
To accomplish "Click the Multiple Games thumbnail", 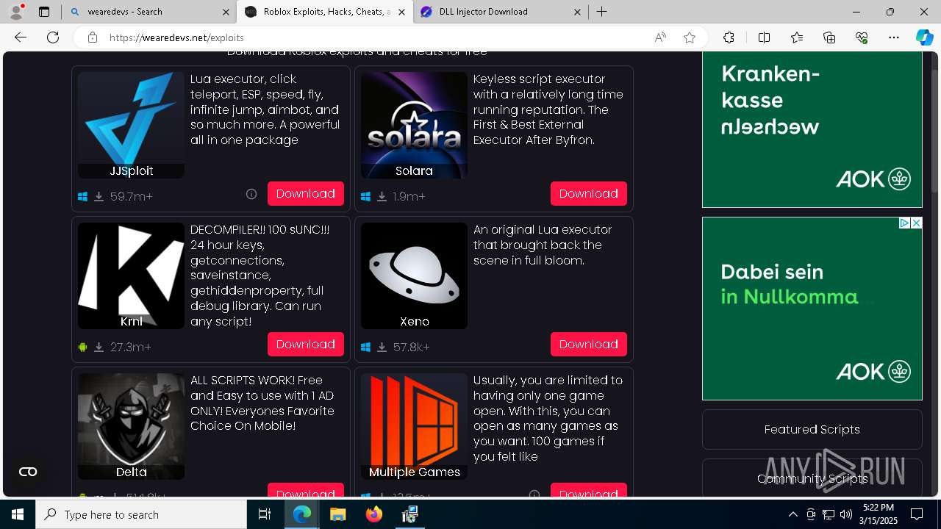I will (414, 426).
